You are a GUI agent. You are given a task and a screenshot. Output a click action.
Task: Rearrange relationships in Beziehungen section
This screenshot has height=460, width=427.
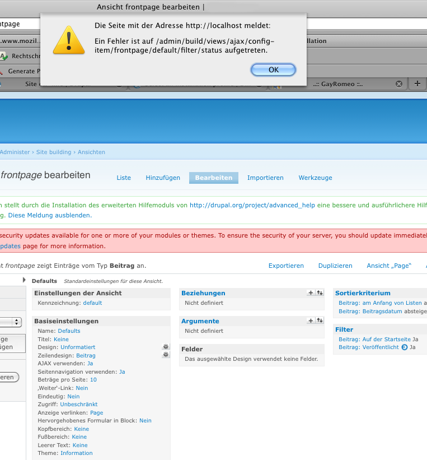[x=320, y=292]
